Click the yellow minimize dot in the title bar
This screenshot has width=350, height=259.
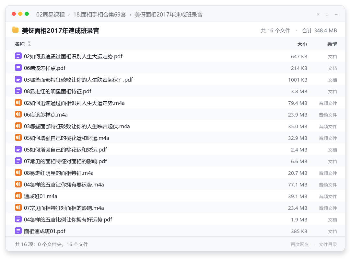20,14
